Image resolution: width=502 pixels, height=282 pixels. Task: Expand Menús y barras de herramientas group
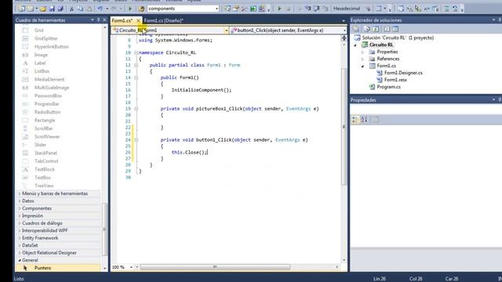coord(20,193)
